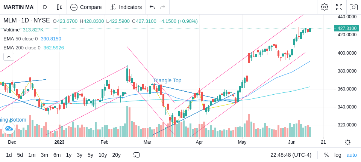
Task: Change the D interval selector
Action: pos(45,7)
